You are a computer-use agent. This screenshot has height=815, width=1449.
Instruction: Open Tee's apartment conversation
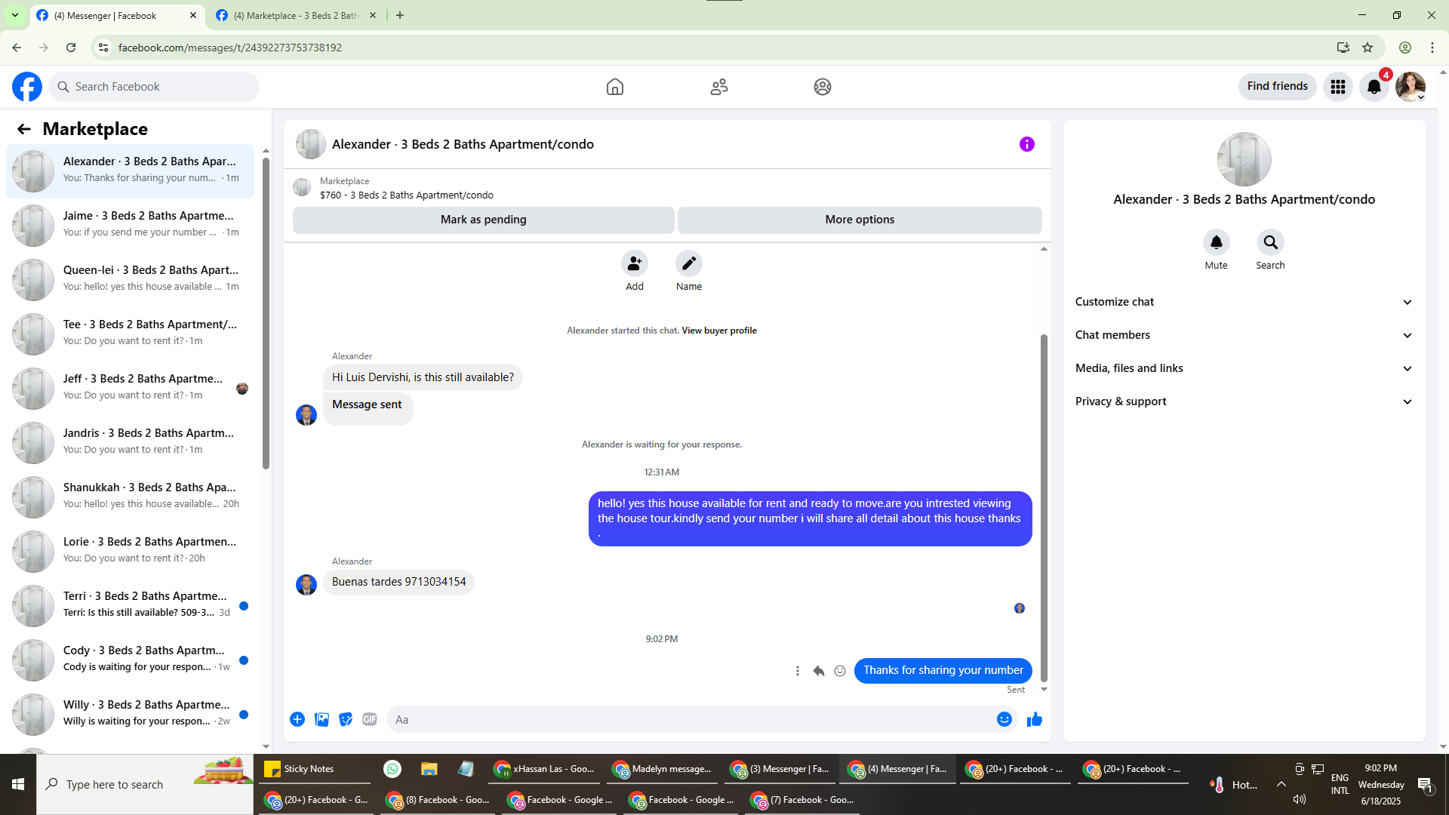131,333
